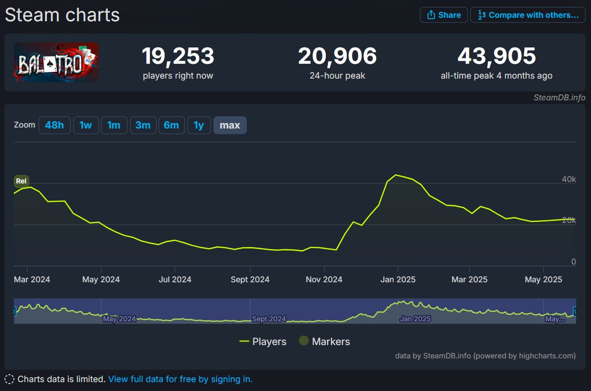The width and height of the screenshot is (591, 391).
Task: Set chart zoom to 1w
Action: 86,125
